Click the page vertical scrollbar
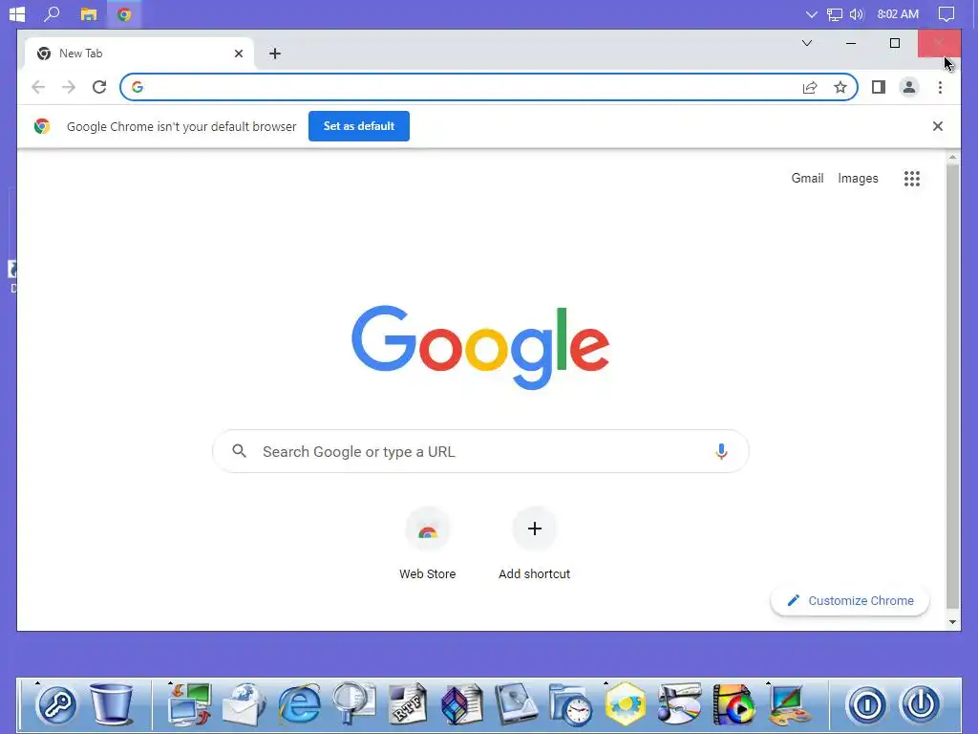The width and height of the screenshot is (978, 734). 952,385
